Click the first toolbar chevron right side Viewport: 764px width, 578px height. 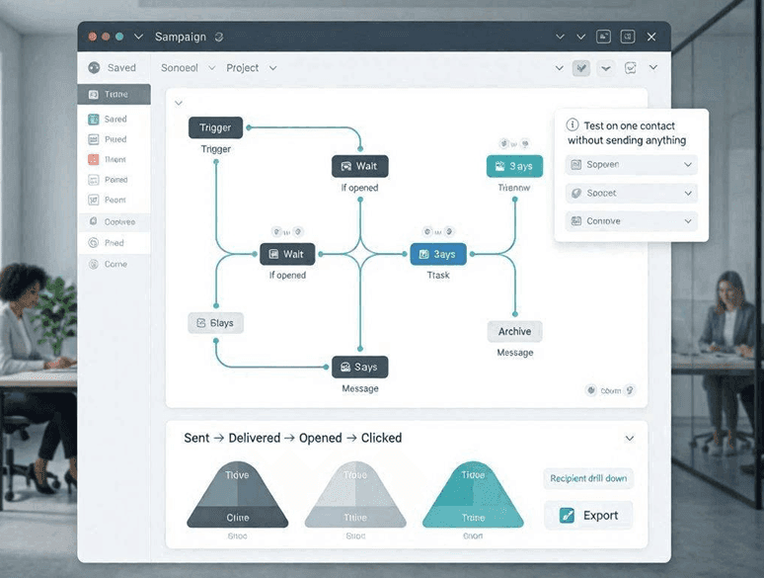560,68
